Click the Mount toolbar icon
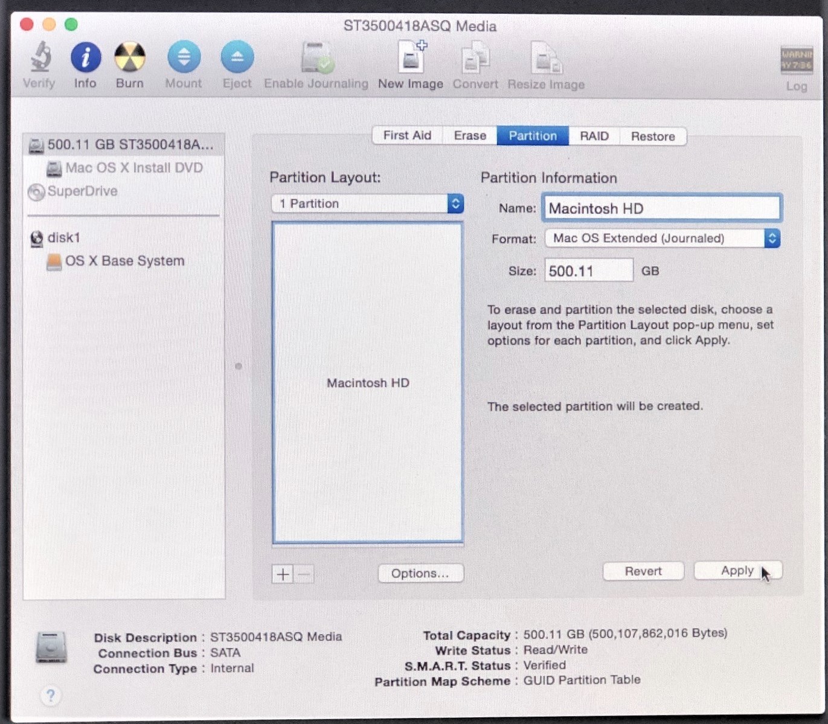The image size is (828, 724). point(184,57)
